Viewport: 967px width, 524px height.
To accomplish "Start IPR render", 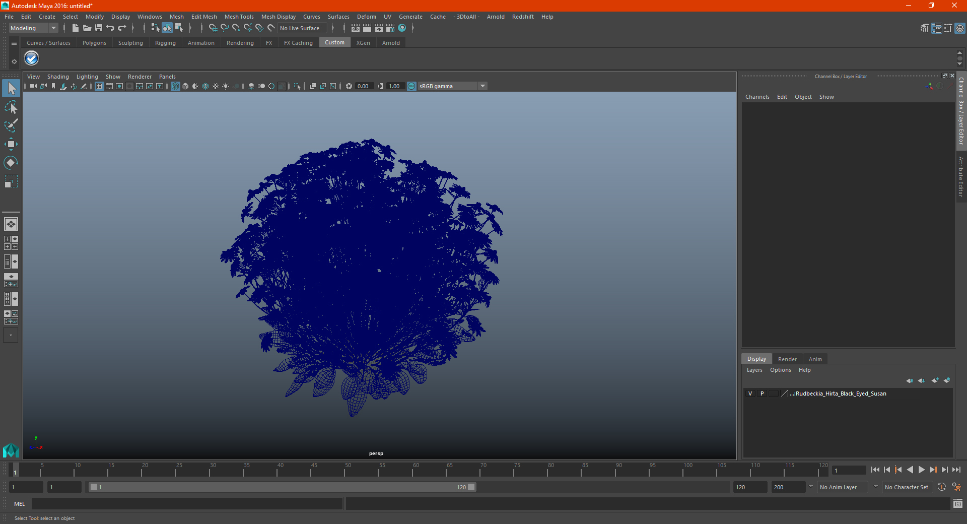I will [x=379, y=28].
